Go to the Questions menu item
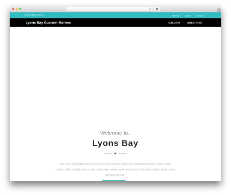The height and width of the screenshot is (195, 231). (195, 23)
